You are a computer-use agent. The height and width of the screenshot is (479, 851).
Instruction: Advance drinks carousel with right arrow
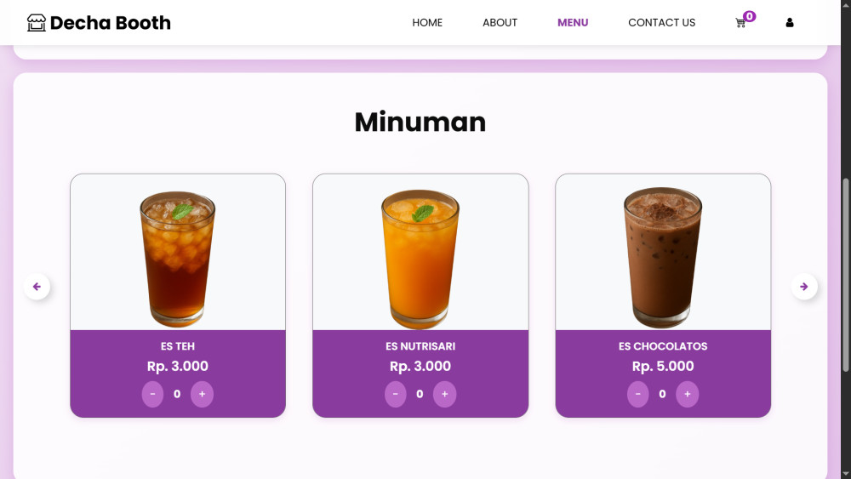pos(804,287)
